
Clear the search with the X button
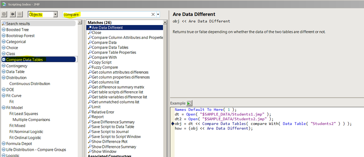coord(153,14)
